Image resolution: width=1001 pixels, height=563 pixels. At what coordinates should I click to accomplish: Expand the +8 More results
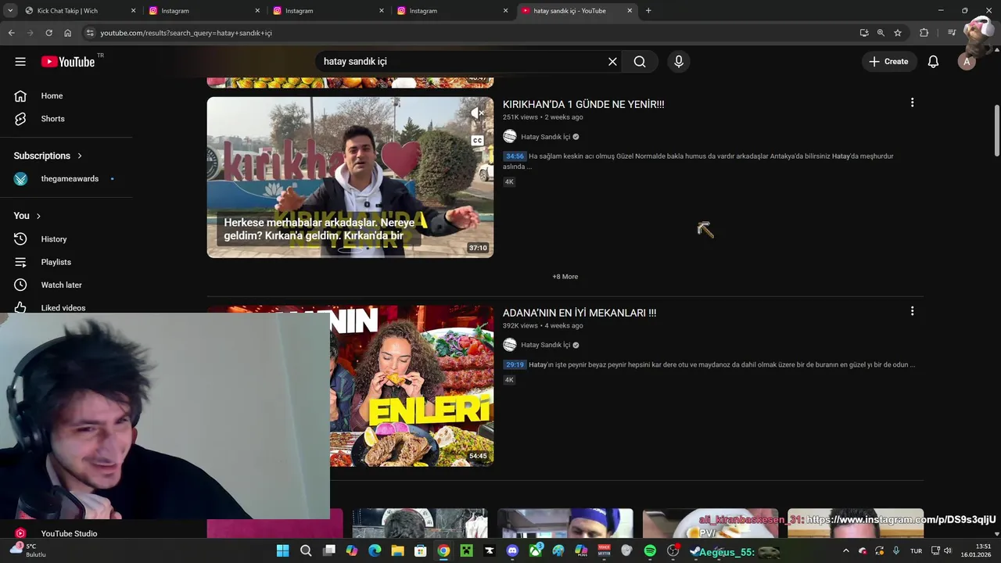click(565, 277)
